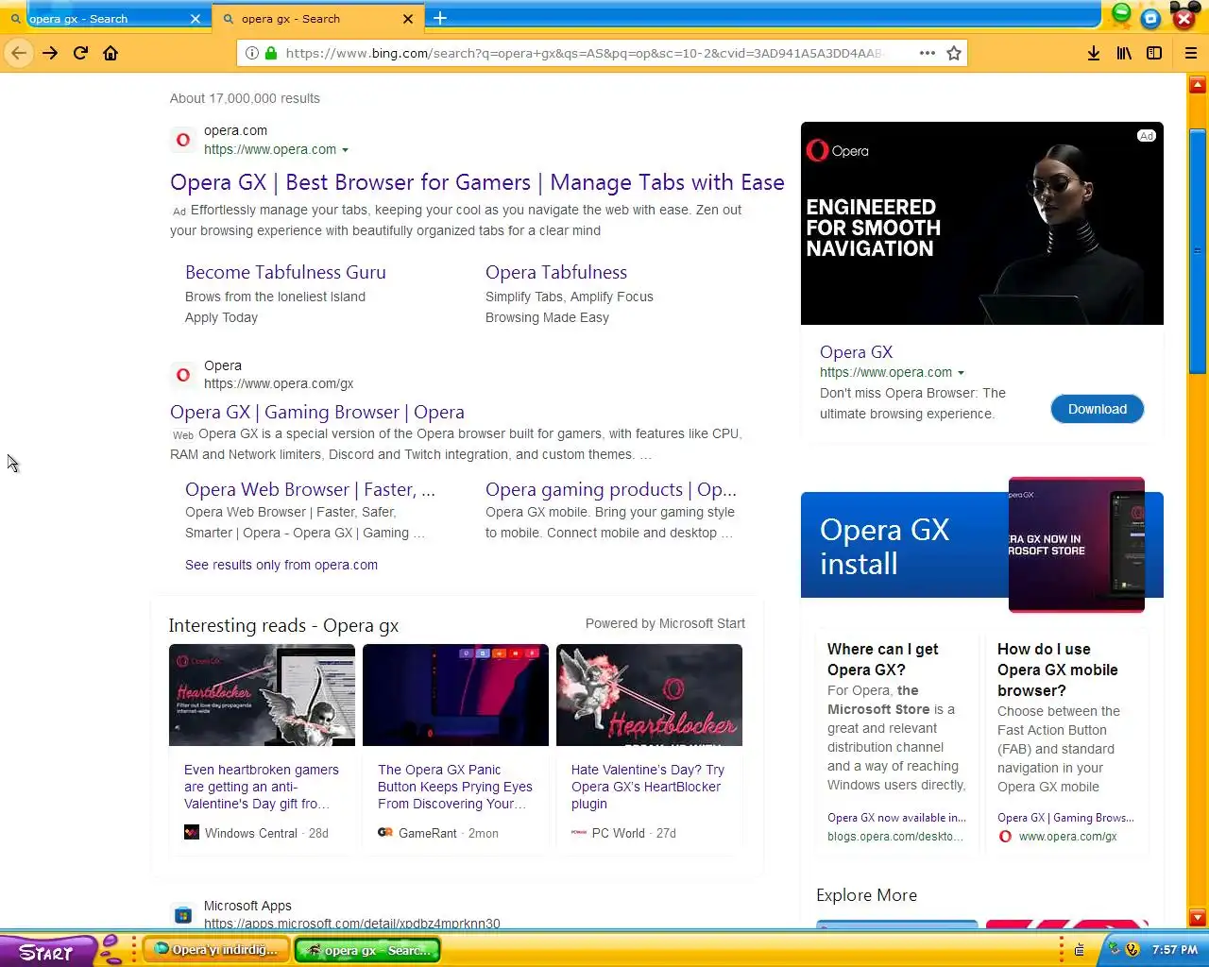Open Opera GX | Gaming Browser | Opera result
The image size is (1209, 967).
[317, 412]
